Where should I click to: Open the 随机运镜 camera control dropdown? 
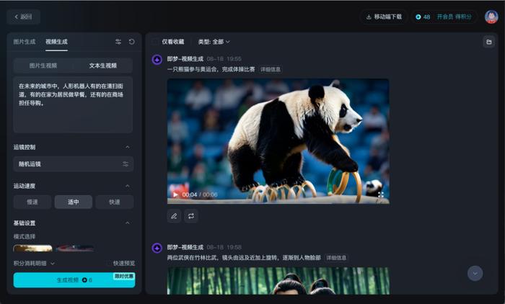click(73, 164)
